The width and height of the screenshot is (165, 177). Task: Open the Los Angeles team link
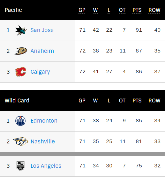(x=46, y=166)
